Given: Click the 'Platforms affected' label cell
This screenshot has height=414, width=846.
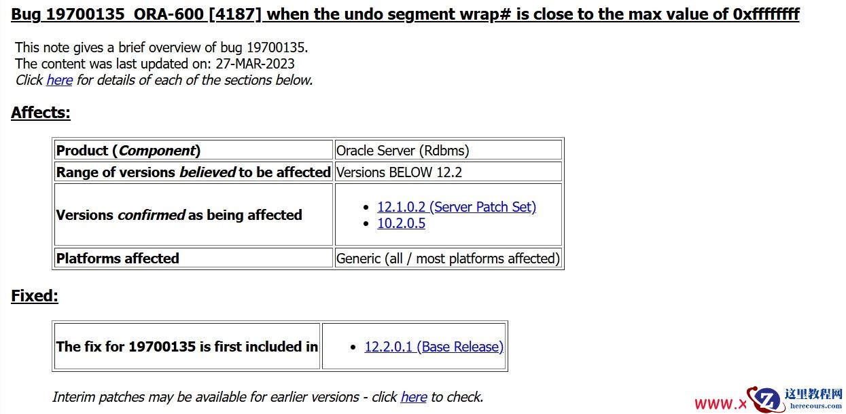Looking at the screenshot, I should (118, 259).
